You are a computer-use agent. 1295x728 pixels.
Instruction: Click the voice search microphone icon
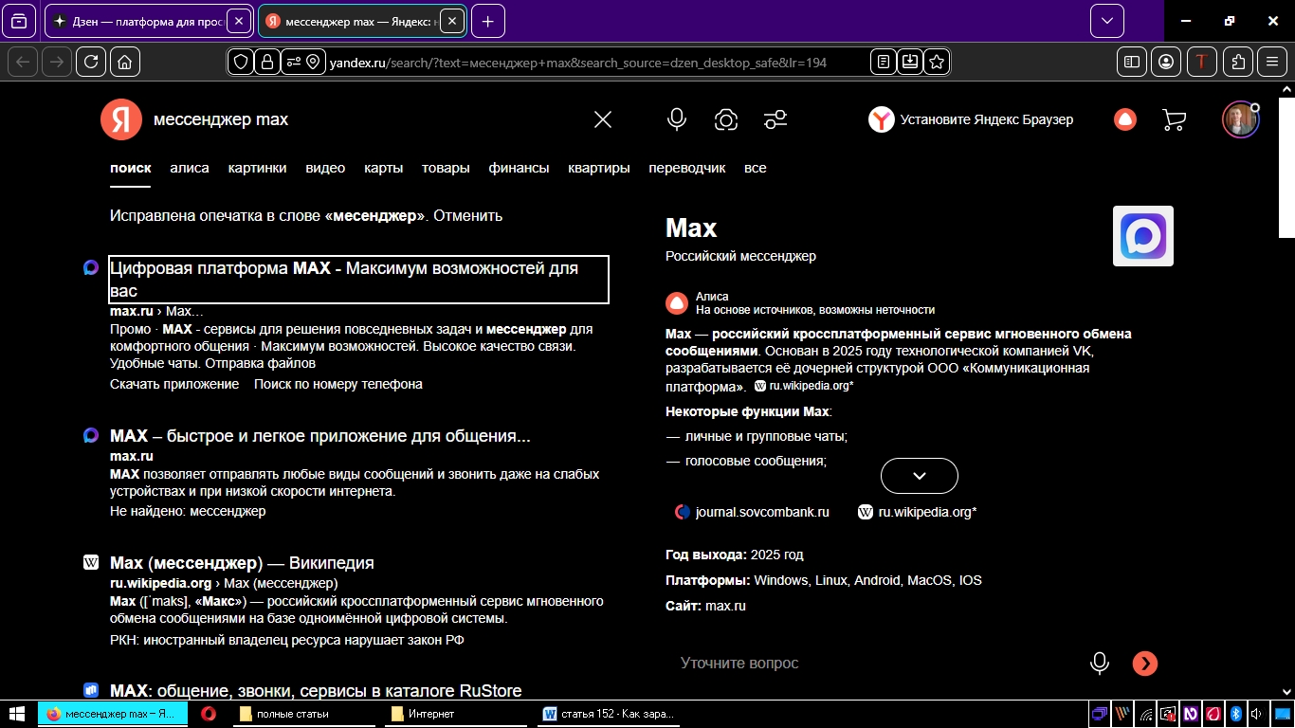676,119
